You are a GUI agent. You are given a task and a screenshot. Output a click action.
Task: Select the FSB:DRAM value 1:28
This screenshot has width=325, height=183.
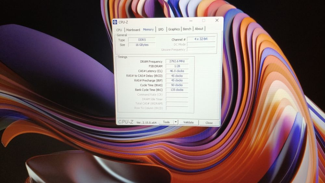coord(177,66)
